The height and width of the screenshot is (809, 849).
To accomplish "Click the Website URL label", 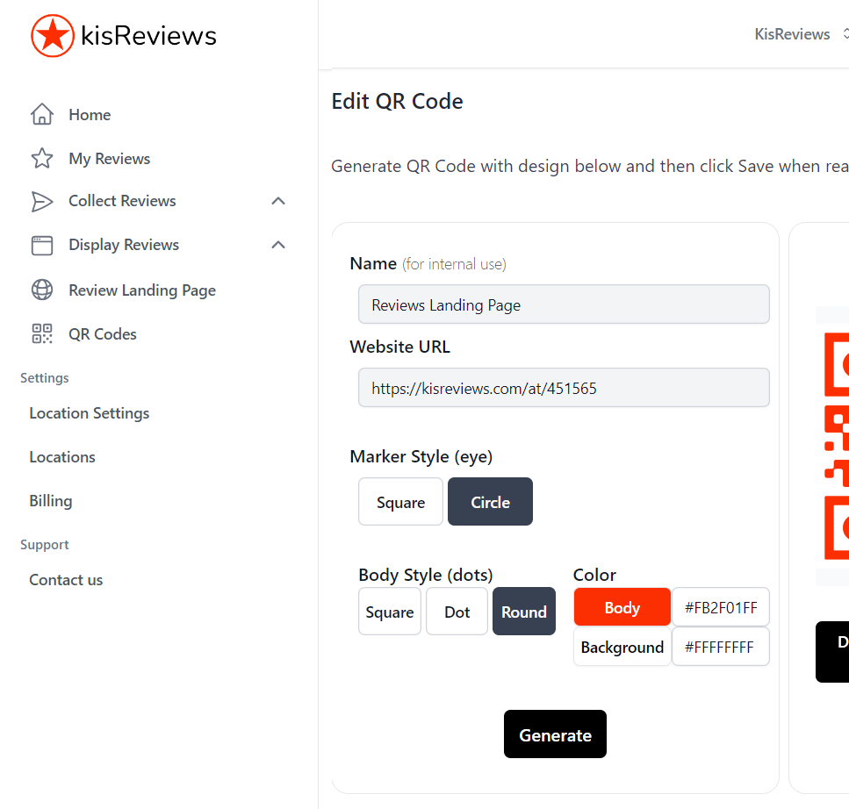I will click(399, 347).
